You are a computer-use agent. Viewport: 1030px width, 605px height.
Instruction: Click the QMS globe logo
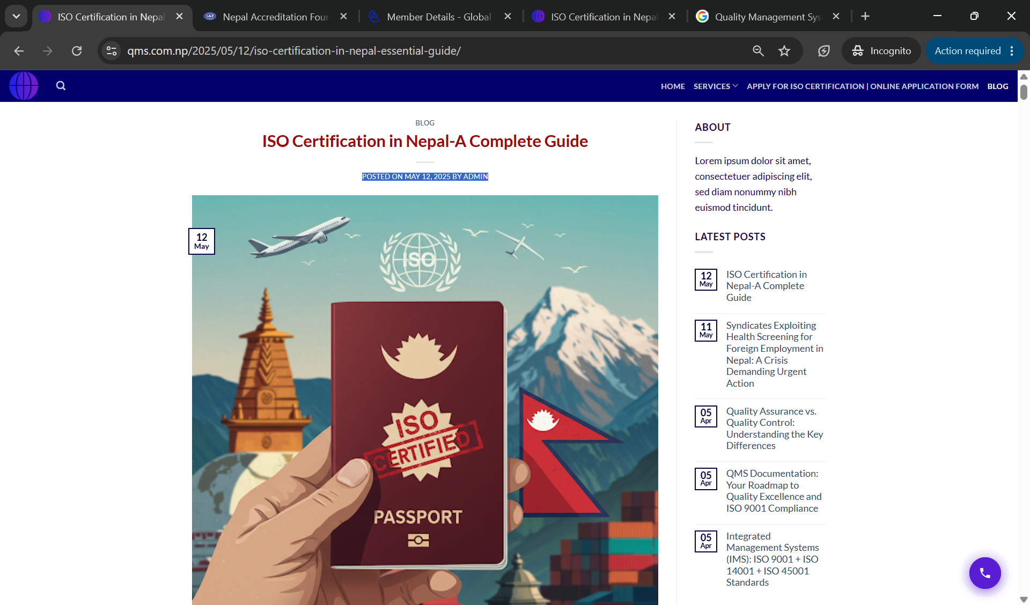click(x=24, y=86)
